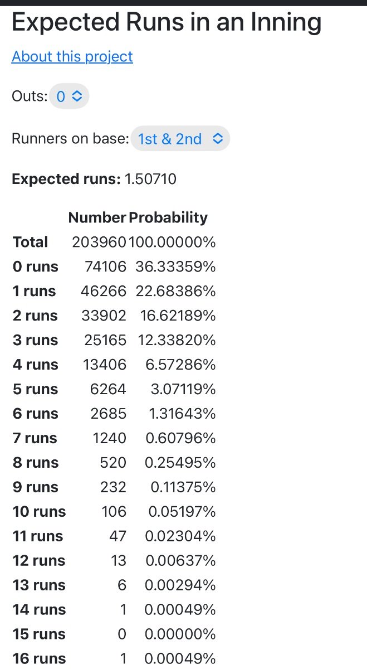Viewport: 367px width, 669px height.
Task: Click the Probability column header
Action: [168, 217]
